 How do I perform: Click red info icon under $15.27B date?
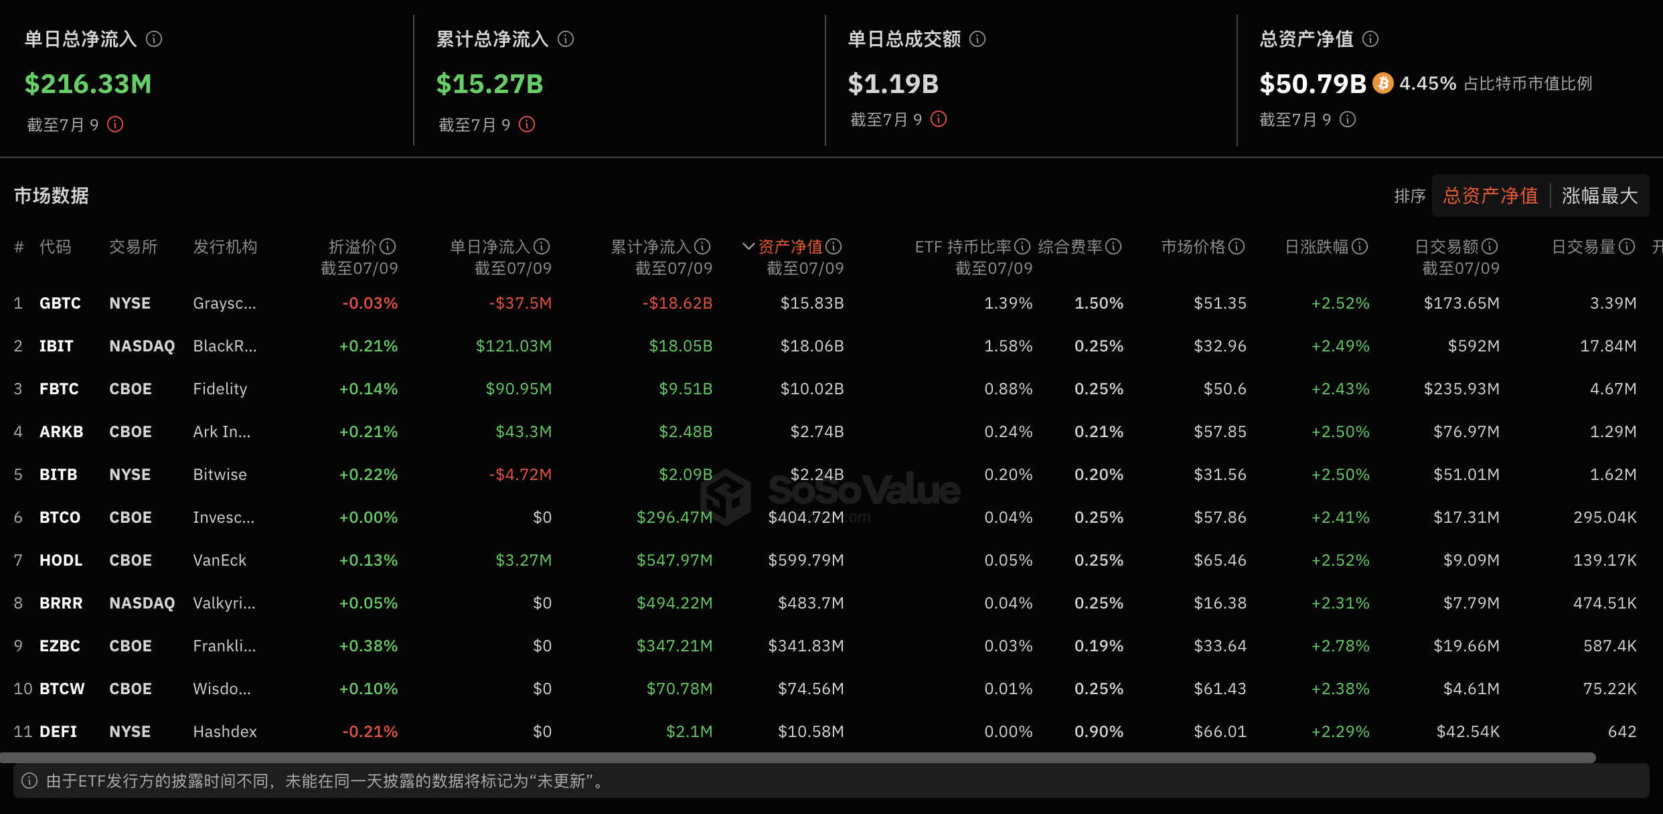pos(527,125)
